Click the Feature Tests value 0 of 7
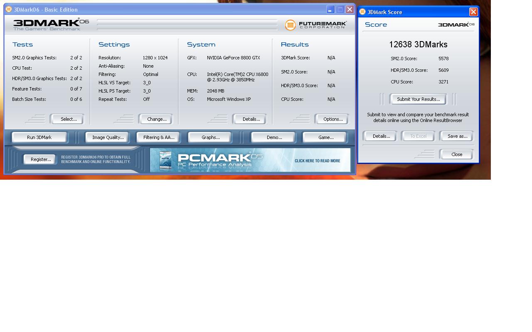The height and width of the screenshot is (332, 532). pos(76,89)
